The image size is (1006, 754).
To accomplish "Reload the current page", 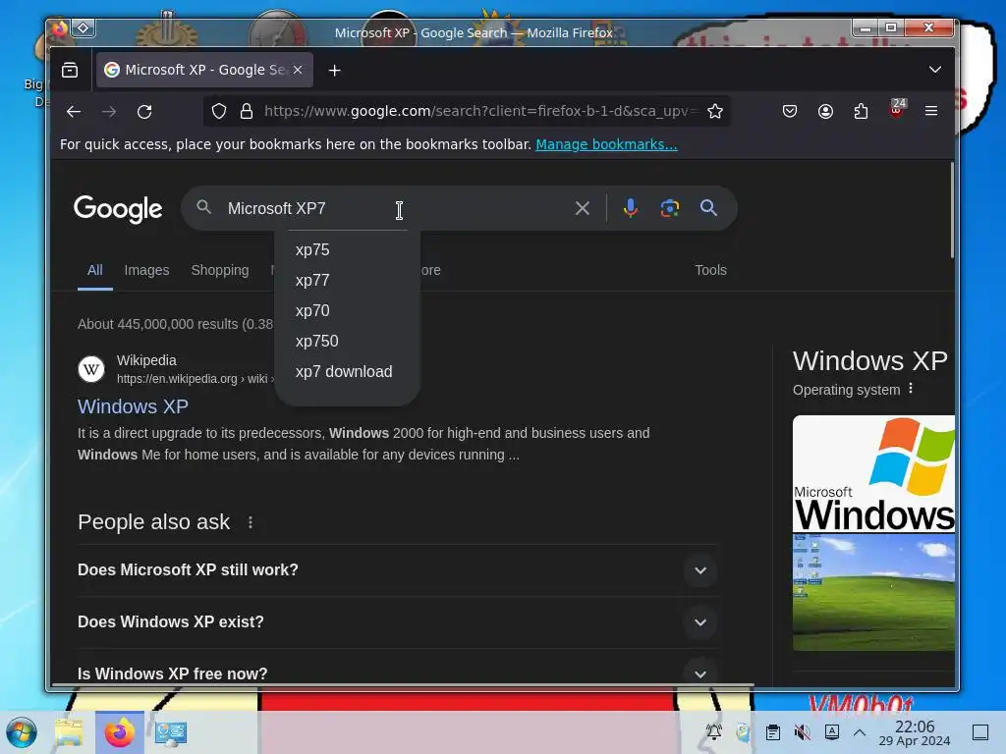I will tap(144, 112).
